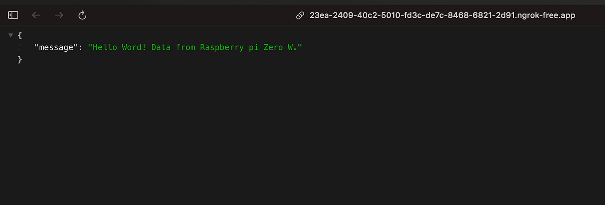Click the closing curly brace

point(20,59)
